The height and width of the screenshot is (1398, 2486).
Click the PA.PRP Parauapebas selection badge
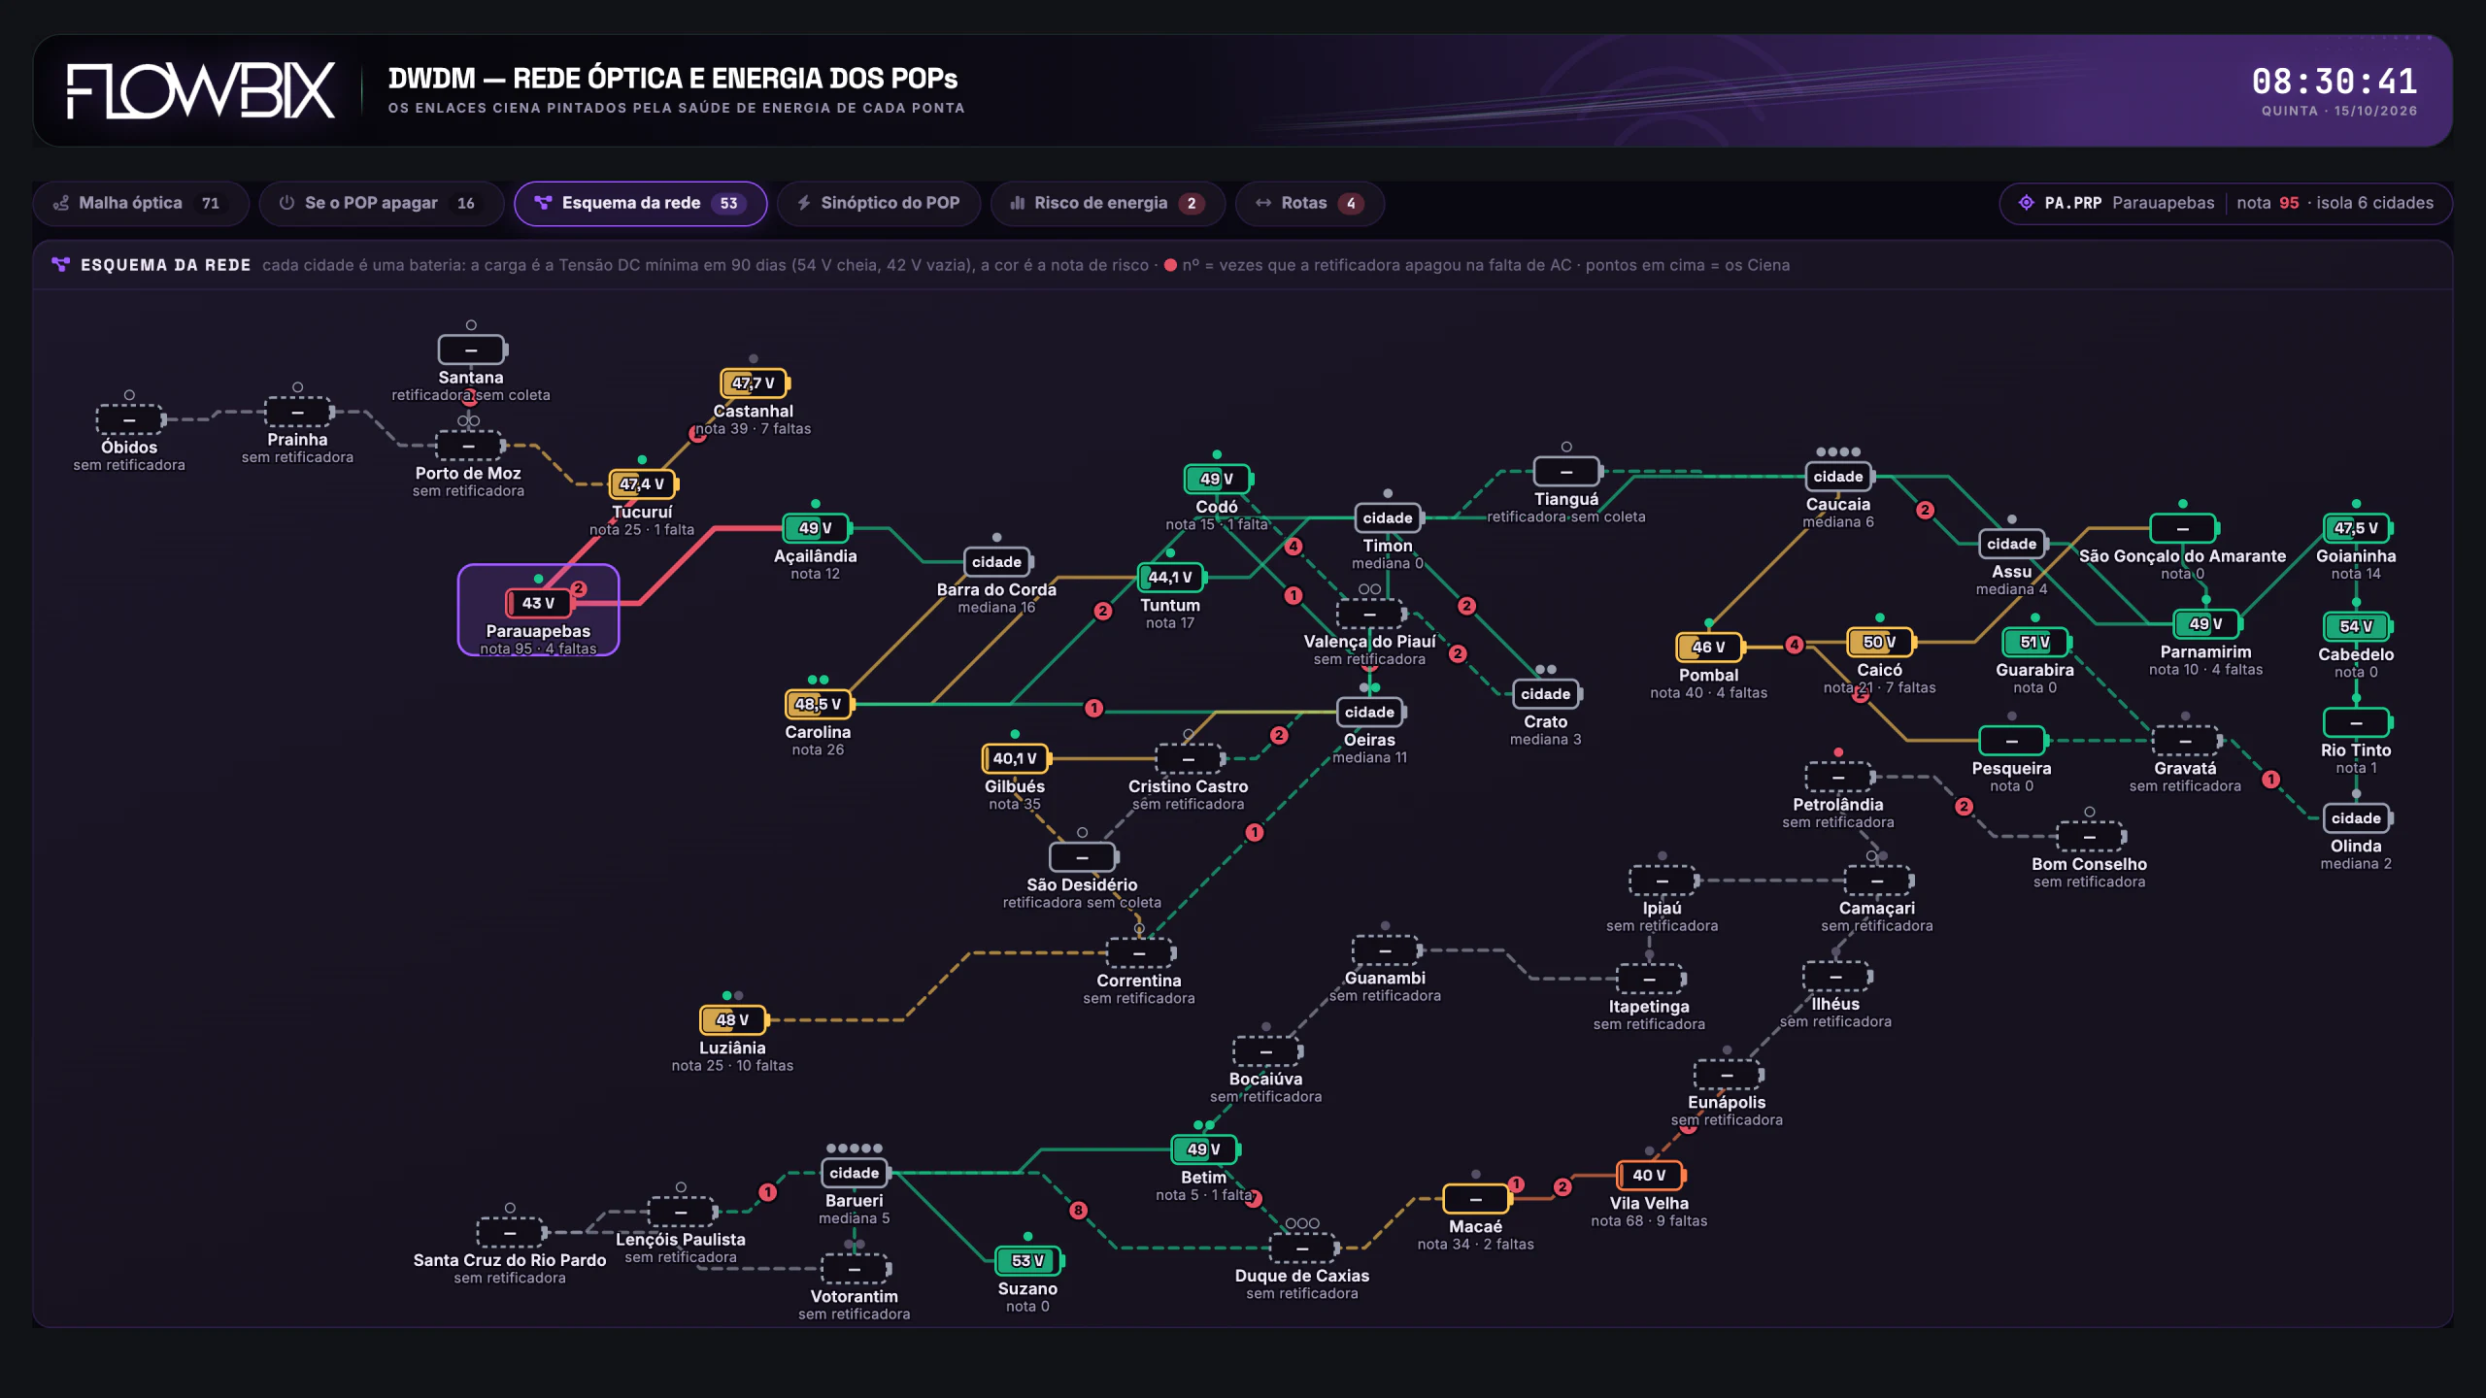pyautogui.click(x=2226, y=203)
